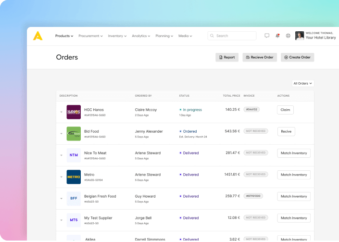Click the Ordered By column header

(x=143, y=96)
